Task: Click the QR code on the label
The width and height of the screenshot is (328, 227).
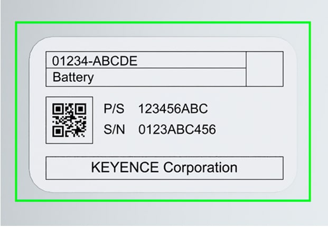Action: click(70, 120)
